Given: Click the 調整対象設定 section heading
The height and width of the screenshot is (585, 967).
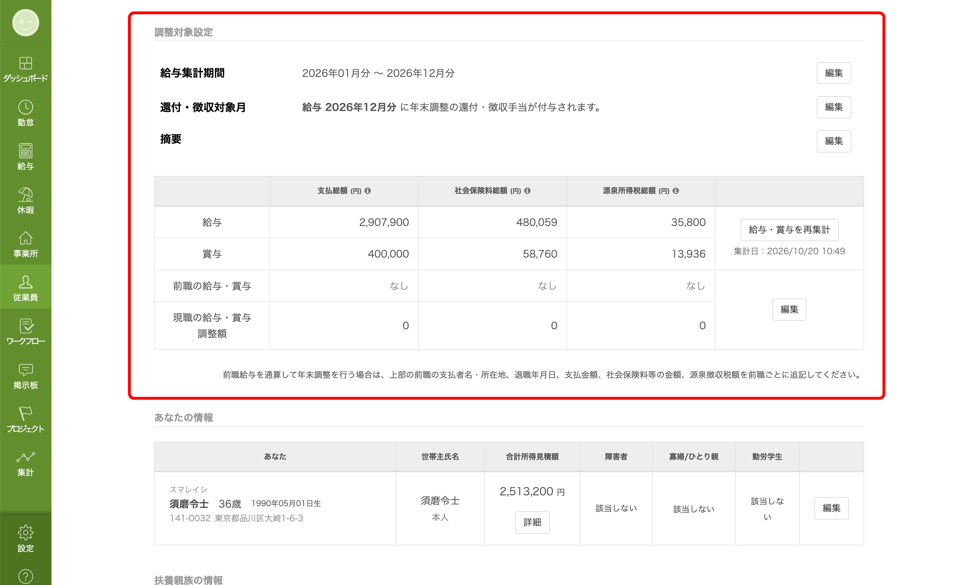Looking at the screenshot, I should 184,32.
